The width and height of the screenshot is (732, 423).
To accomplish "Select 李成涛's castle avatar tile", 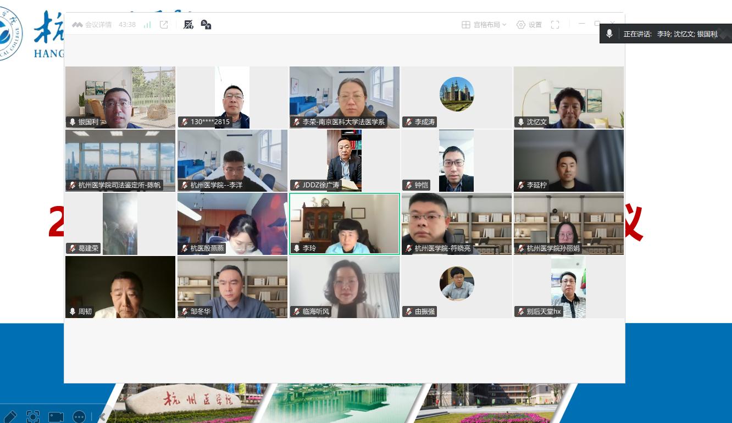I will pos(457,94).
